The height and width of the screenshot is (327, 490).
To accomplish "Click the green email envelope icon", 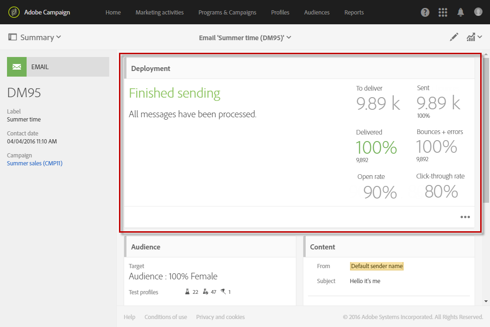I will pos(17,67).
